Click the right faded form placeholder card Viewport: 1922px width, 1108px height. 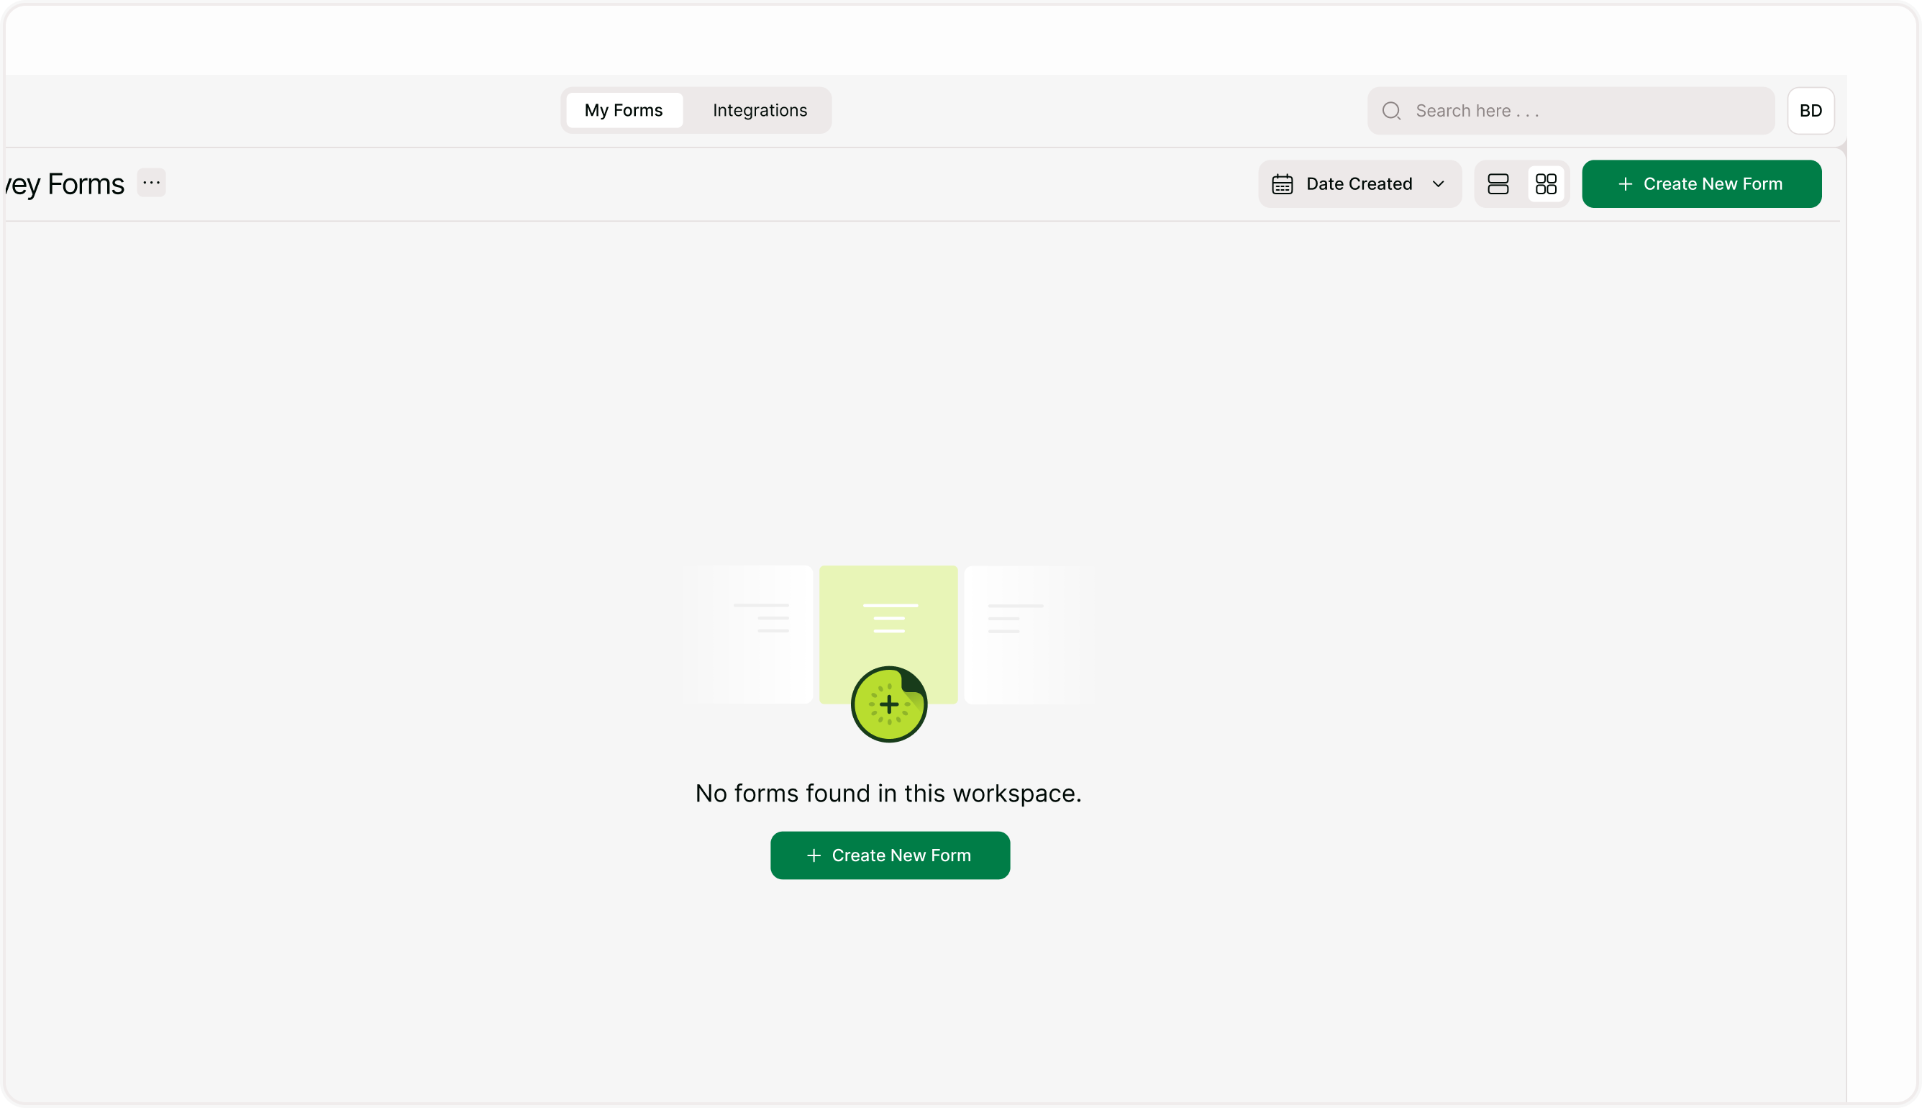tap(1023, 634)
